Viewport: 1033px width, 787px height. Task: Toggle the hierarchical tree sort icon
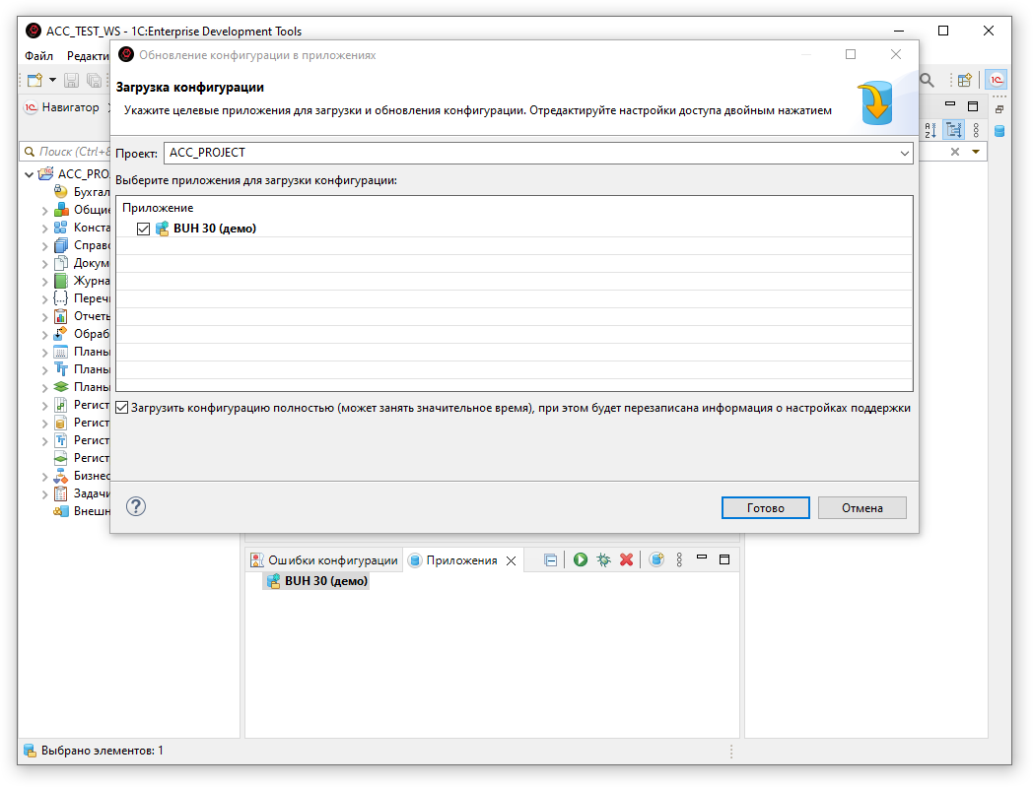[x=953, y=130]
